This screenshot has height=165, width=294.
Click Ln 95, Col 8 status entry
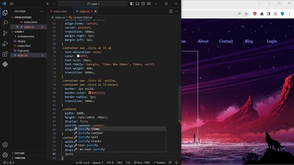[x=83, y=163]
